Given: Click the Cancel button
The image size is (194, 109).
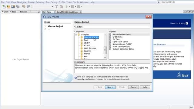Looking at the screenshot, I should tap(133, 87).
